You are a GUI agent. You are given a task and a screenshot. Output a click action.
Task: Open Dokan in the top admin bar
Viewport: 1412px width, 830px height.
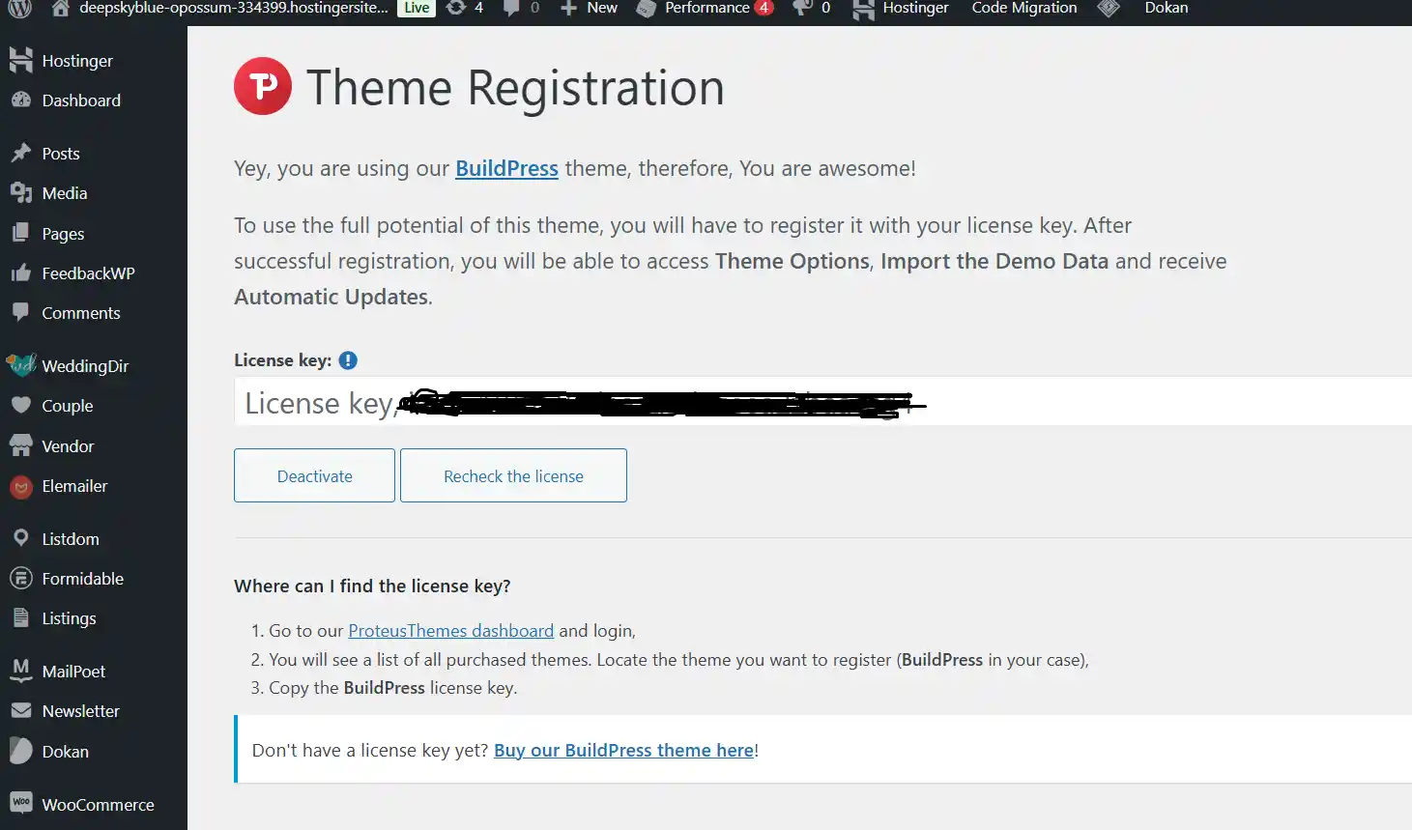1166,8
